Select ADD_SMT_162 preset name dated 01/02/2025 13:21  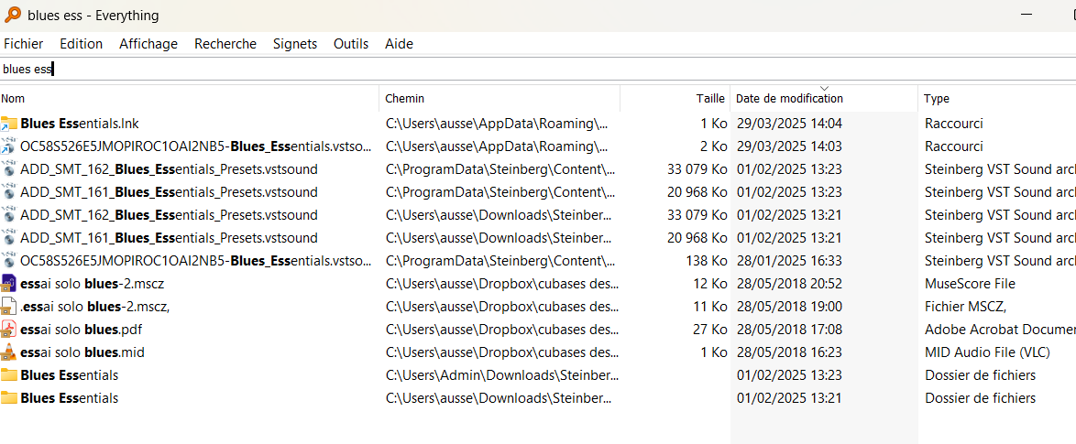click(169, 215)
